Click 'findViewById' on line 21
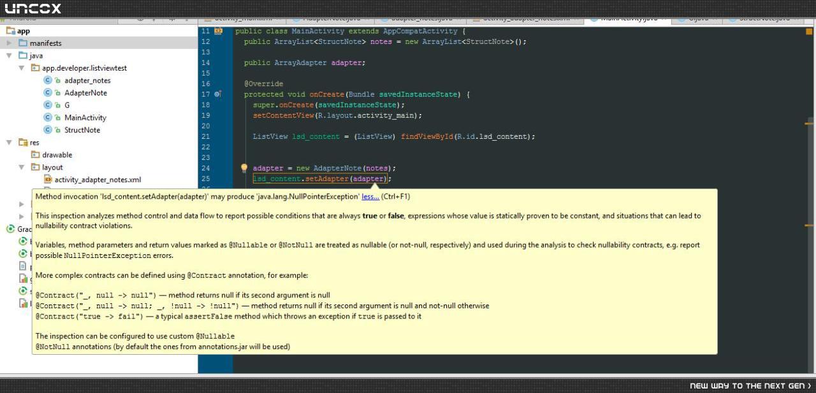Image resolution: width=816 pixels, height=393 pixels. point(426,136)
